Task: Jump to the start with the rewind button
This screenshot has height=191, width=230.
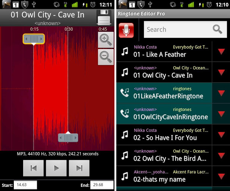Action: click(x=33, y=168)
